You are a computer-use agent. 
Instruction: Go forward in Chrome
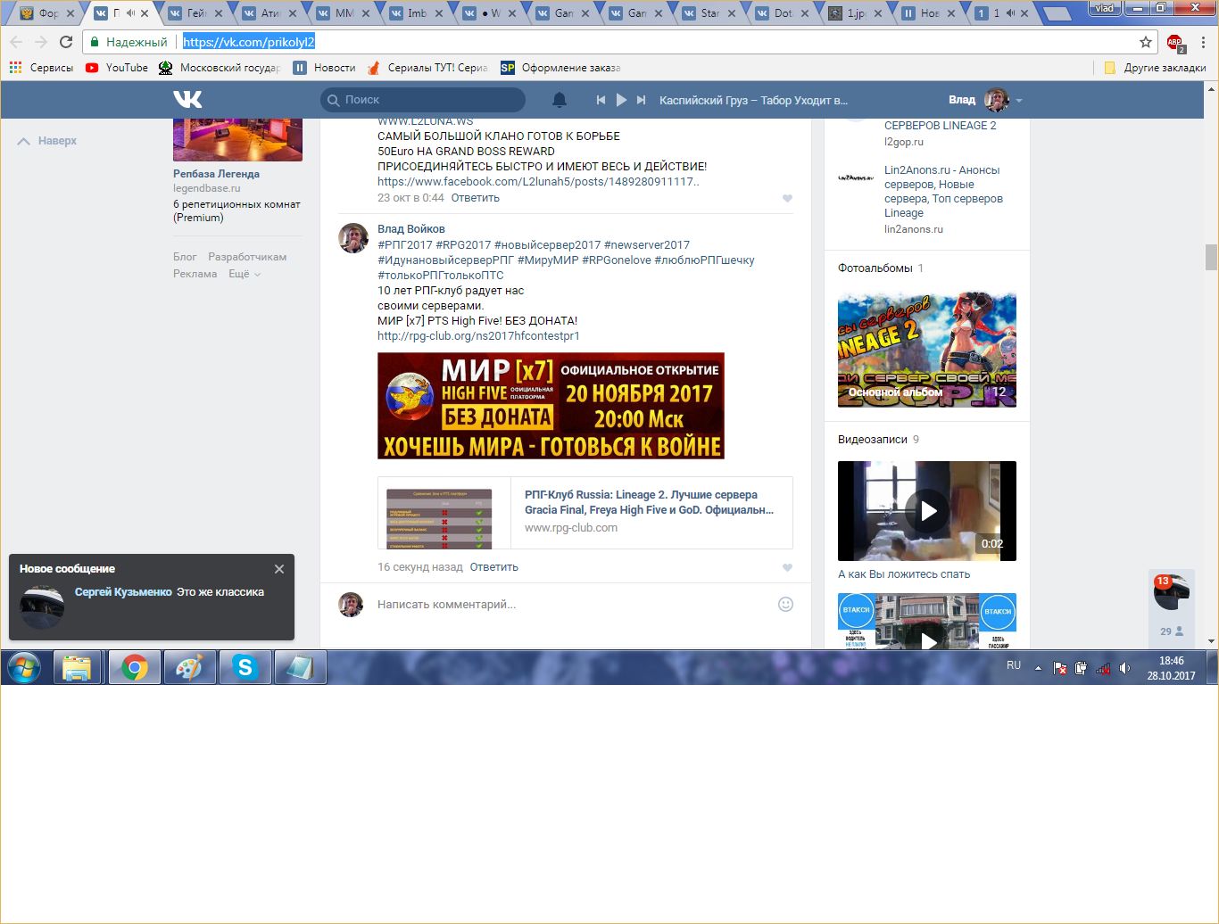coord(41,42)
